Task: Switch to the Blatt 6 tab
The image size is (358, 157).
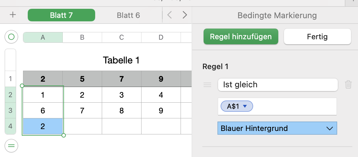Action: (x=128, y=15)
